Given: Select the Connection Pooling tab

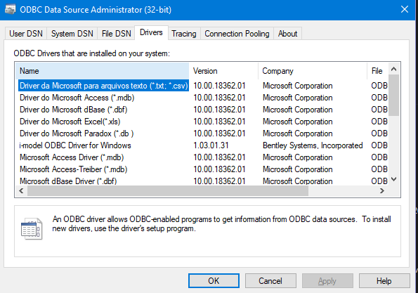Looking at the screenshot, I should tap(237, 34).
